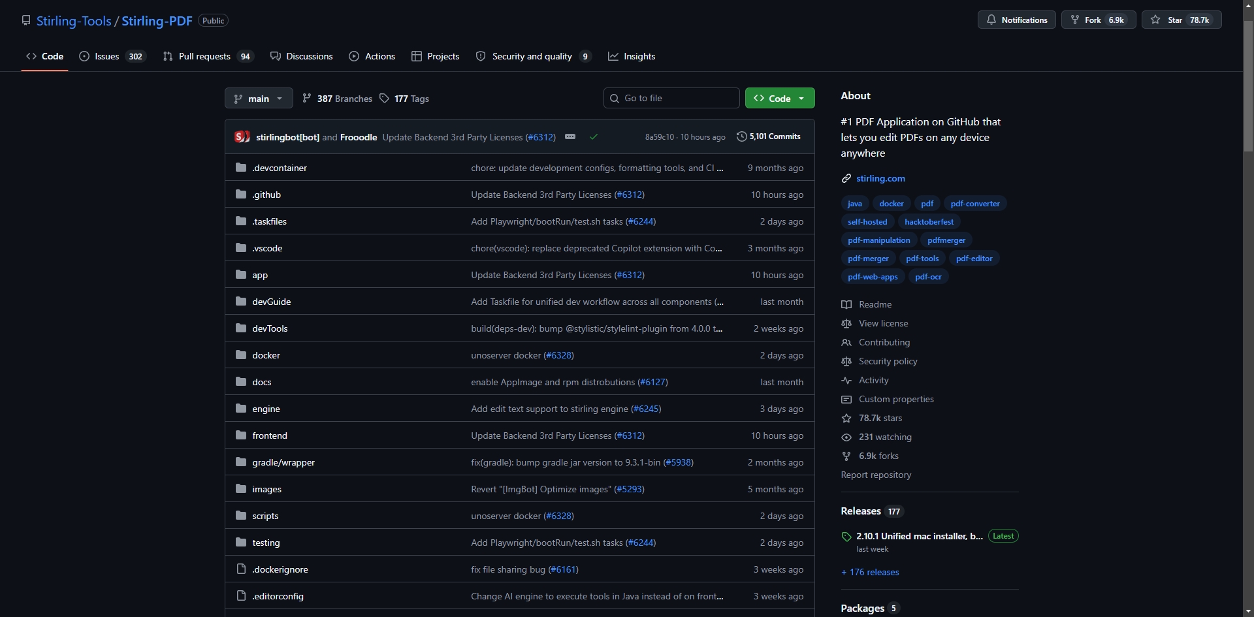View the Projects tab
The image size is (1254, 617).
[x=436, y=56]
